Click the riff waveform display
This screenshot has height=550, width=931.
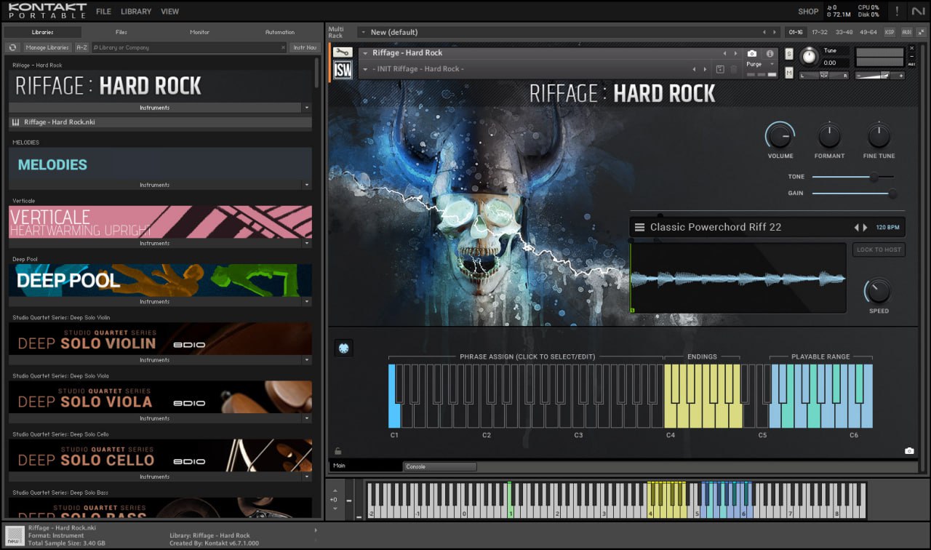738,278
